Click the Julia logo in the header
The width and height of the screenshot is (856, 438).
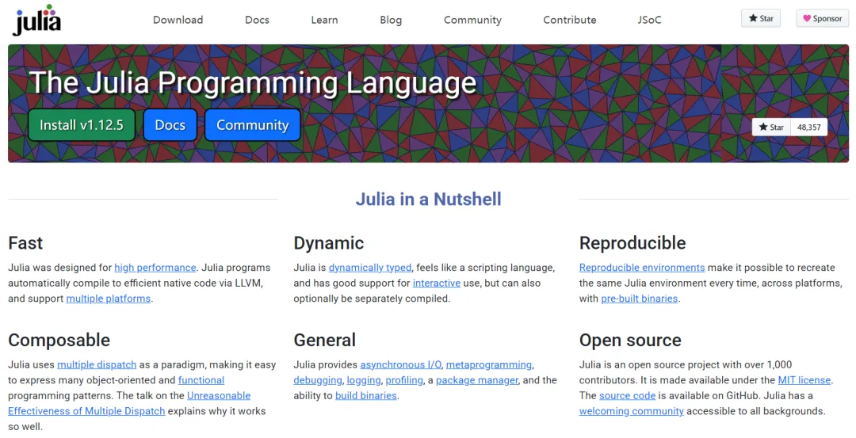(x=36, y=20)
